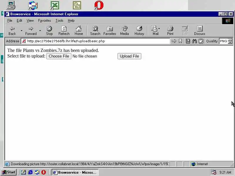The image size is (235, 176).
Task: Click the page icon in address bar
Action: click(24, 41)
